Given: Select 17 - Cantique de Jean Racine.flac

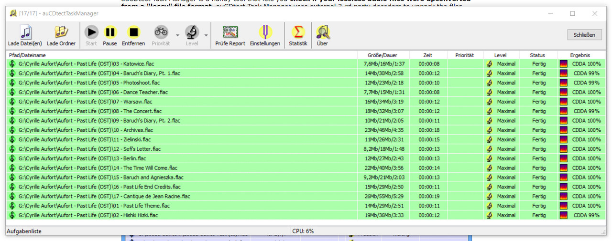Looking at the screenshot, I should pos(306,197).
